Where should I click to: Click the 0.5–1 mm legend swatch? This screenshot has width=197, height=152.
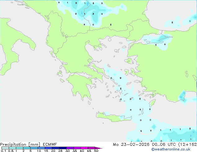(12, 148)
